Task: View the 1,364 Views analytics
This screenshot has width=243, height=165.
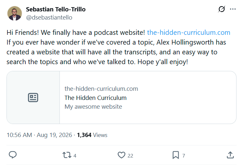Action: 92,135
